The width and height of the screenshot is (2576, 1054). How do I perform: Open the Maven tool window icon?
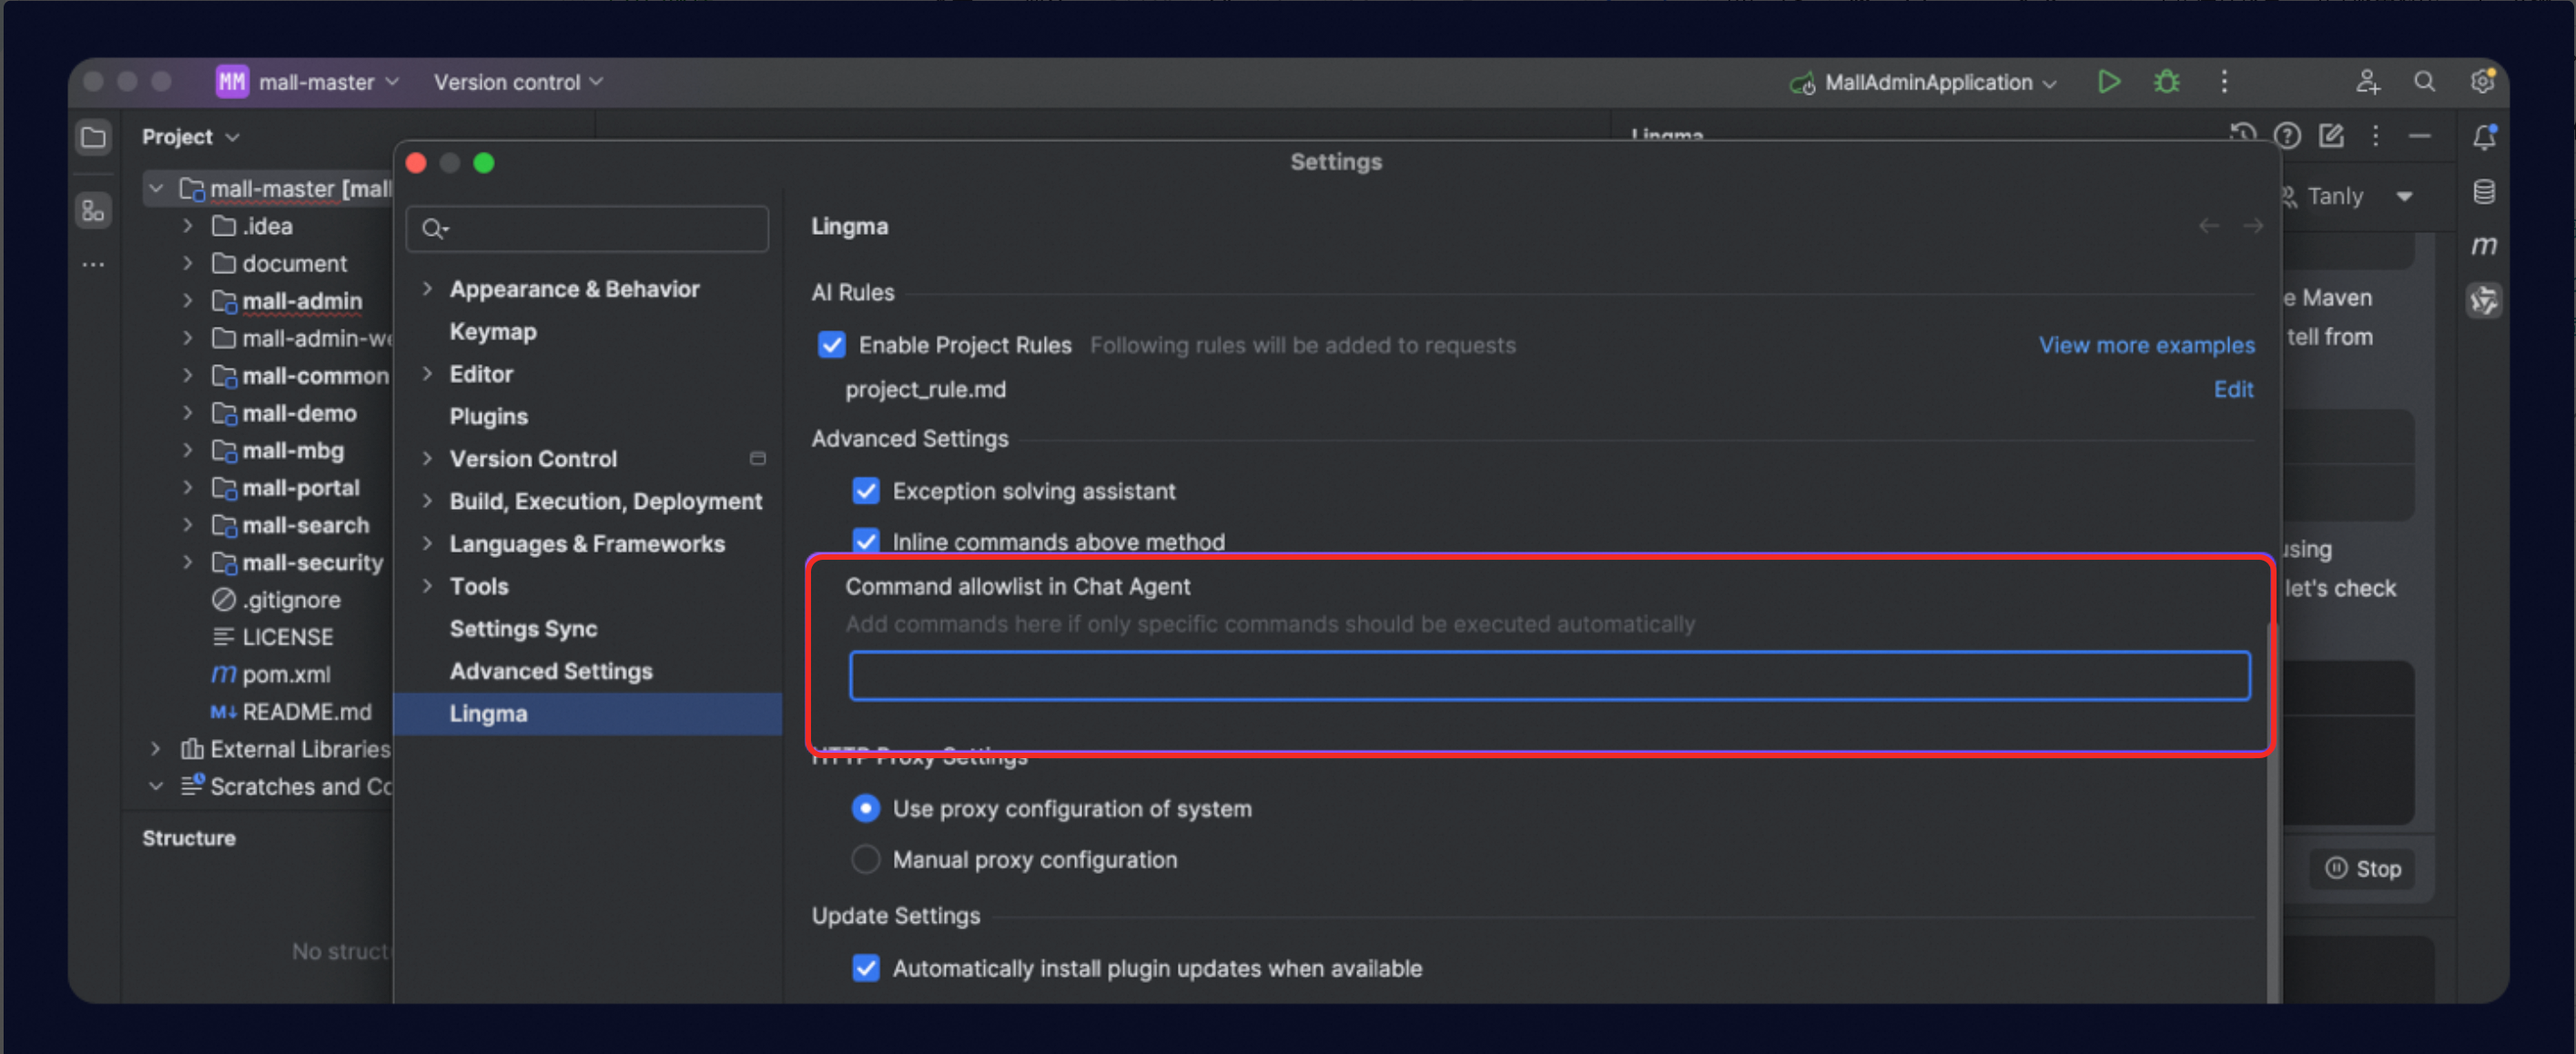tap(2484, 246)
